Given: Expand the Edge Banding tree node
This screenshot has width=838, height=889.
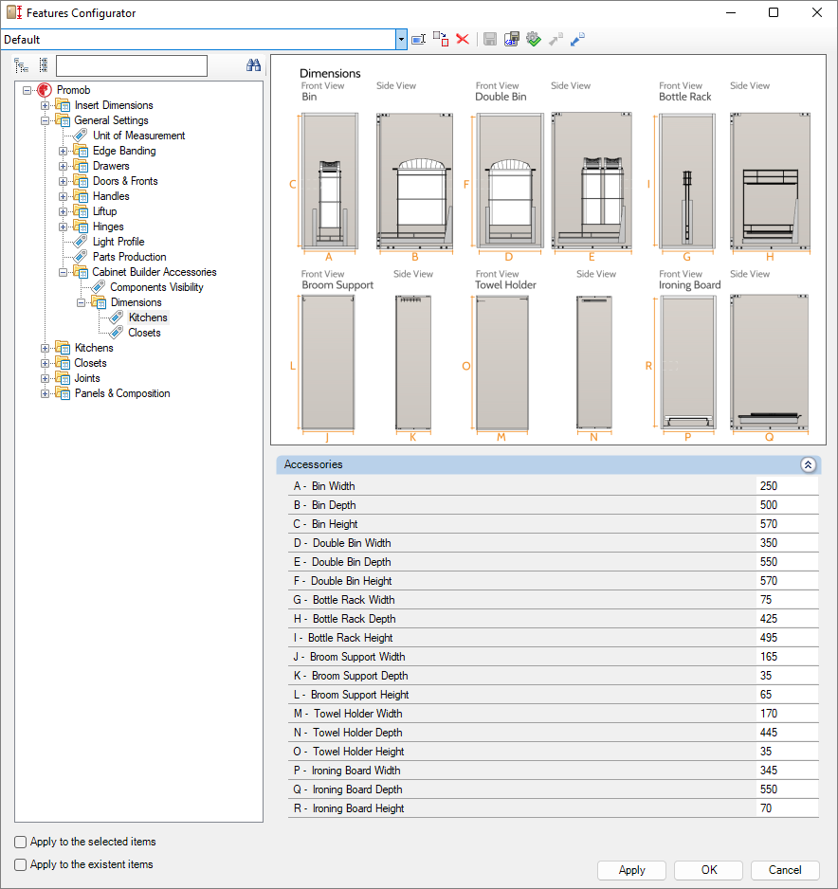Looking at the screenshot, I should click(x=64, y=151).
